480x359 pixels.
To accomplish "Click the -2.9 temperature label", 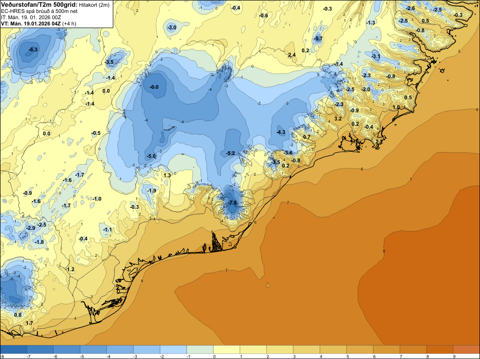I will coord(31,228).
